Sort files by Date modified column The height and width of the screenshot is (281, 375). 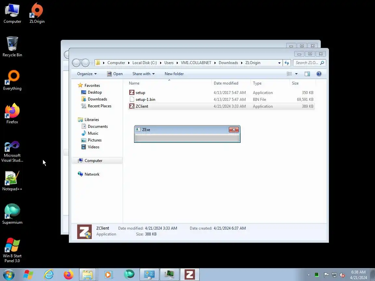click(x=231, y=83)
